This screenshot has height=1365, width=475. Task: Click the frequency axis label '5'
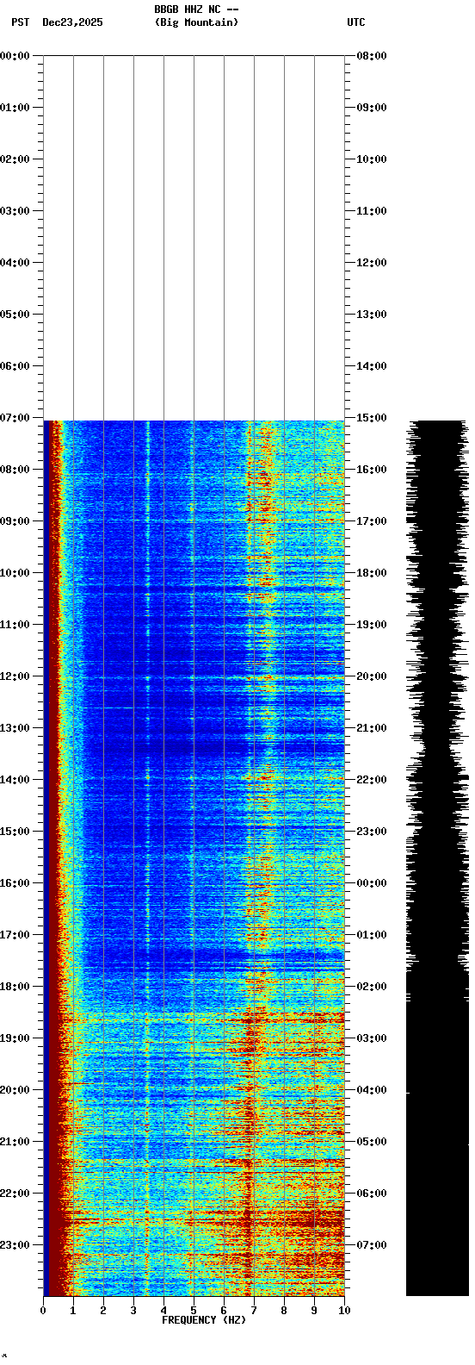click(x=194, y=1311)
